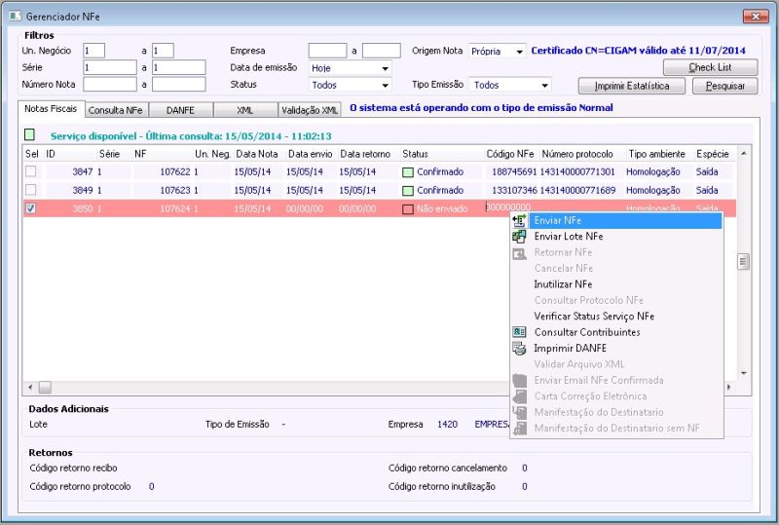779x525 pixels.
Task: Click the Manifestação do Destinatario icon
Action: [519, 412]
